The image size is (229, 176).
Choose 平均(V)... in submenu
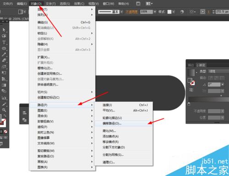click(124, 110)
